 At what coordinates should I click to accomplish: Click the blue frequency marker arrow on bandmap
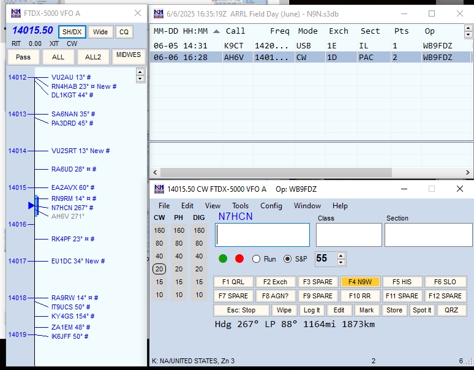(x=32, y=205)
